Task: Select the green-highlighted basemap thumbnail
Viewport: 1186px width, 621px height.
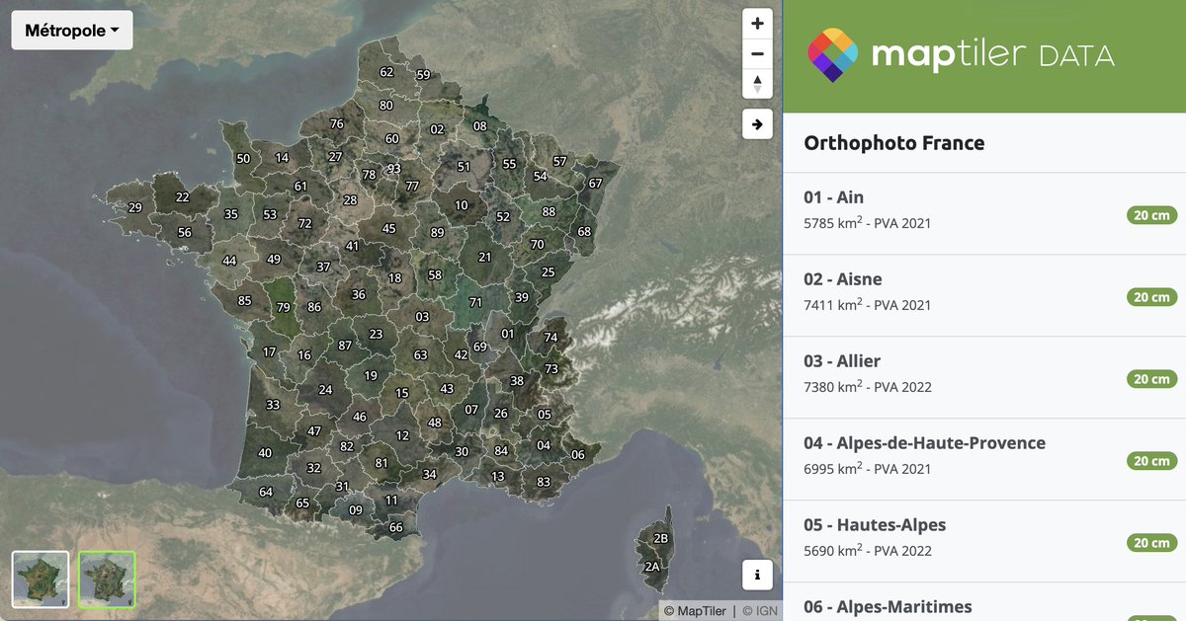Action: pos(107,580)
